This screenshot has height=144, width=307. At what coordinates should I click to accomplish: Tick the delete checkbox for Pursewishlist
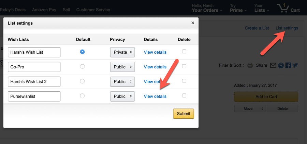tap(184, 96)
